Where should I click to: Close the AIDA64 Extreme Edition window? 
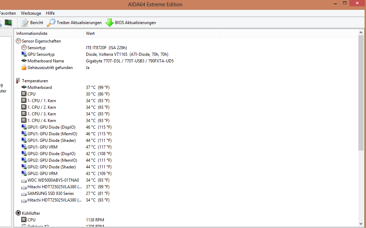(x=357, y=3)
